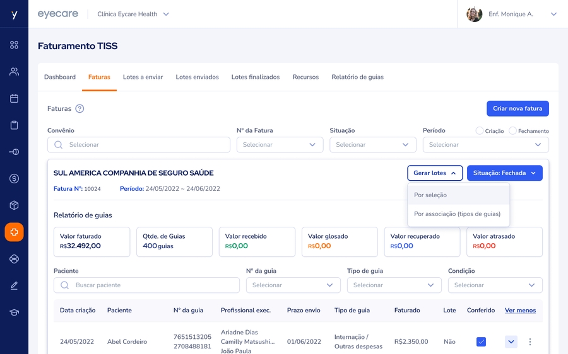Select the Criação radio button
This screenshot has height=354, width=568.
click(480, 131)
